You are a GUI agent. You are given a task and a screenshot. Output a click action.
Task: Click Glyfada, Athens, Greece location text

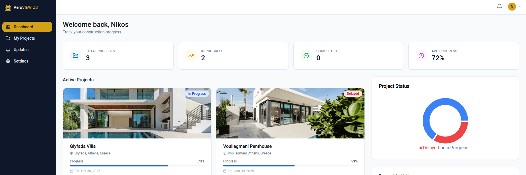coord(92,153)
